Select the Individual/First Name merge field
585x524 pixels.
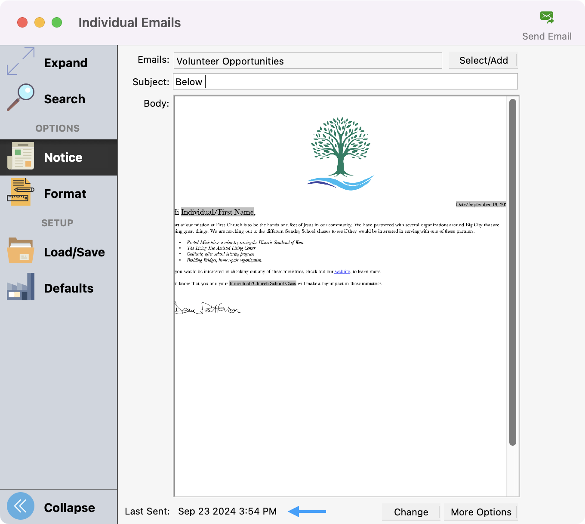[x=218, y=212]
